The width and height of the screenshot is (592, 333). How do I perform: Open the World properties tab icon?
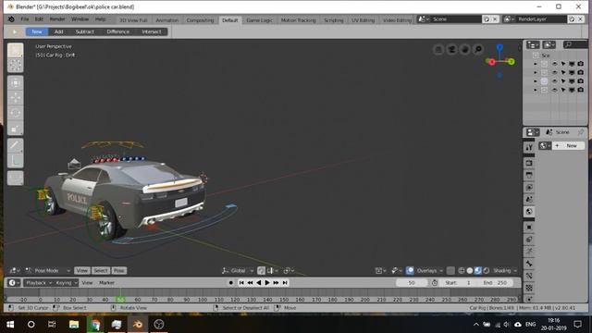tap(529, 212)
